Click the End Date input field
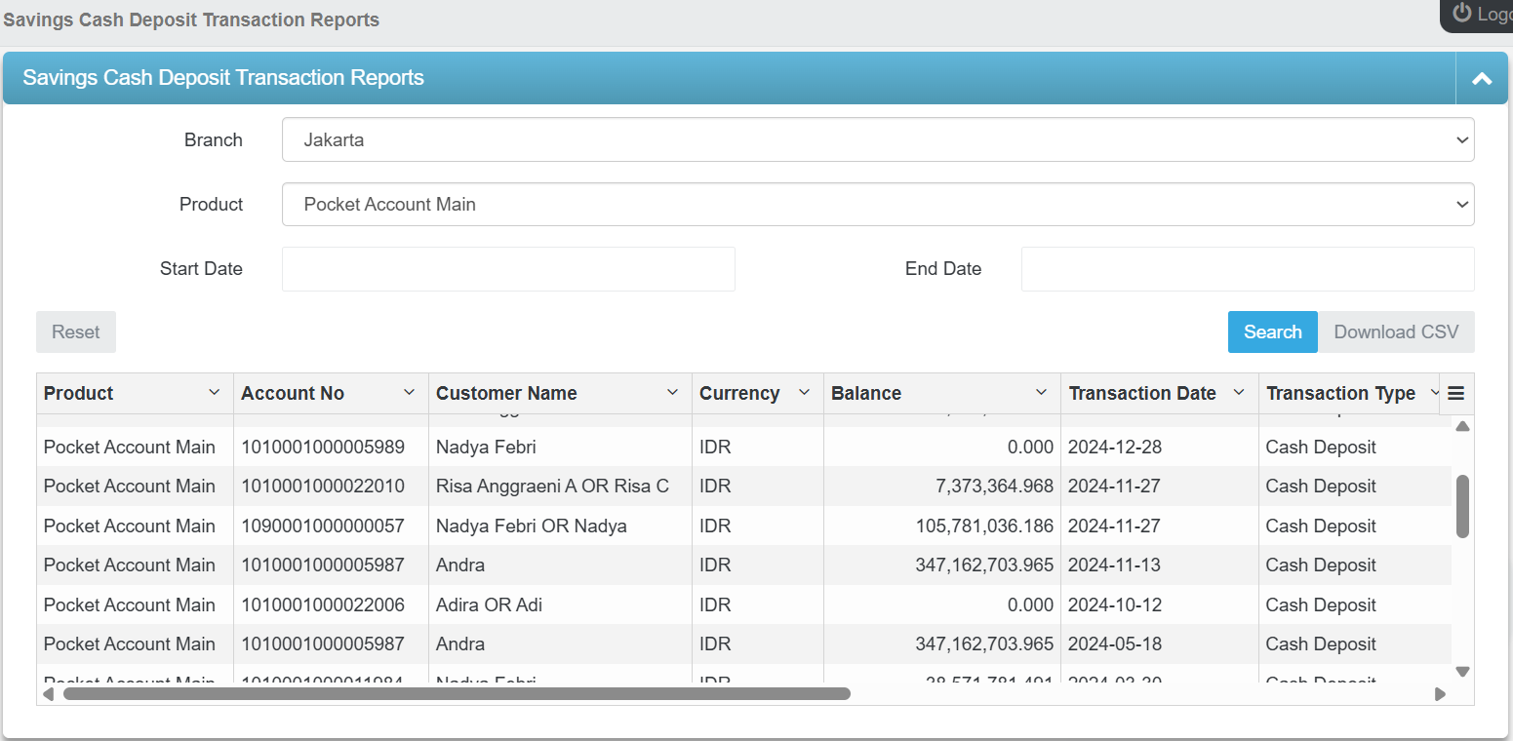This screenshot has height=741, width=1513. click(x=1247, y=269)
